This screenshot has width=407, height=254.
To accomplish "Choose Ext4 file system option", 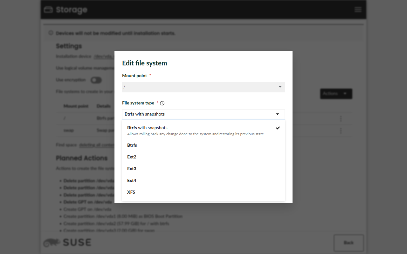I will click(132, 180).
